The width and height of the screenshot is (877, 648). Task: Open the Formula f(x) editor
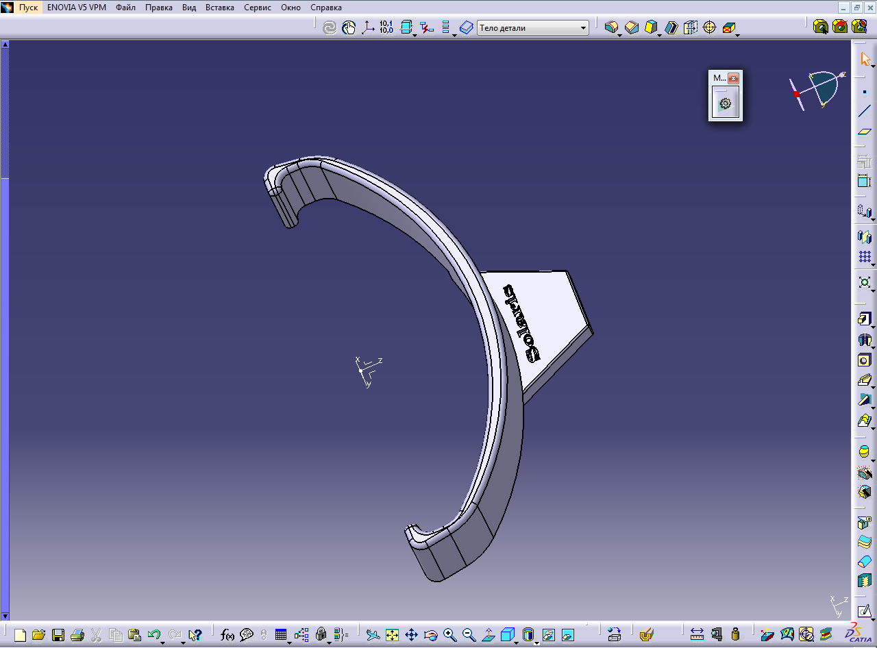pyautogui.click(x=227, y=635)
